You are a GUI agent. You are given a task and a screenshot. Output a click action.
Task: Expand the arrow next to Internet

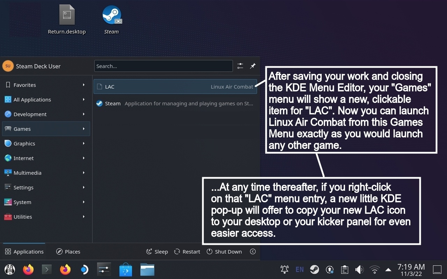point(84,158)
